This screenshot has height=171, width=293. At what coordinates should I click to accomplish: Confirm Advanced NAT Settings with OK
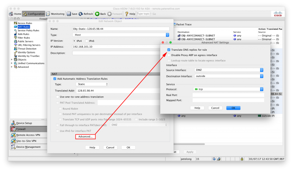coord(233,108)
